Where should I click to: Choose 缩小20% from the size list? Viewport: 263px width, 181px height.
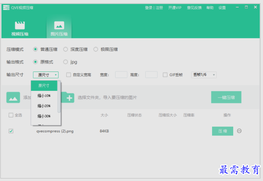44,106
